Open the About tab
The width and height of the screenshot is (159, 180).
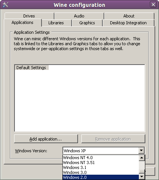coord(129,16)
